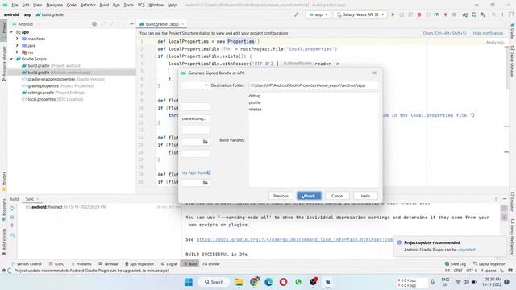Open the Refactor menu
The height and width of the screenshot is (290, 516).
pos(88,6)
